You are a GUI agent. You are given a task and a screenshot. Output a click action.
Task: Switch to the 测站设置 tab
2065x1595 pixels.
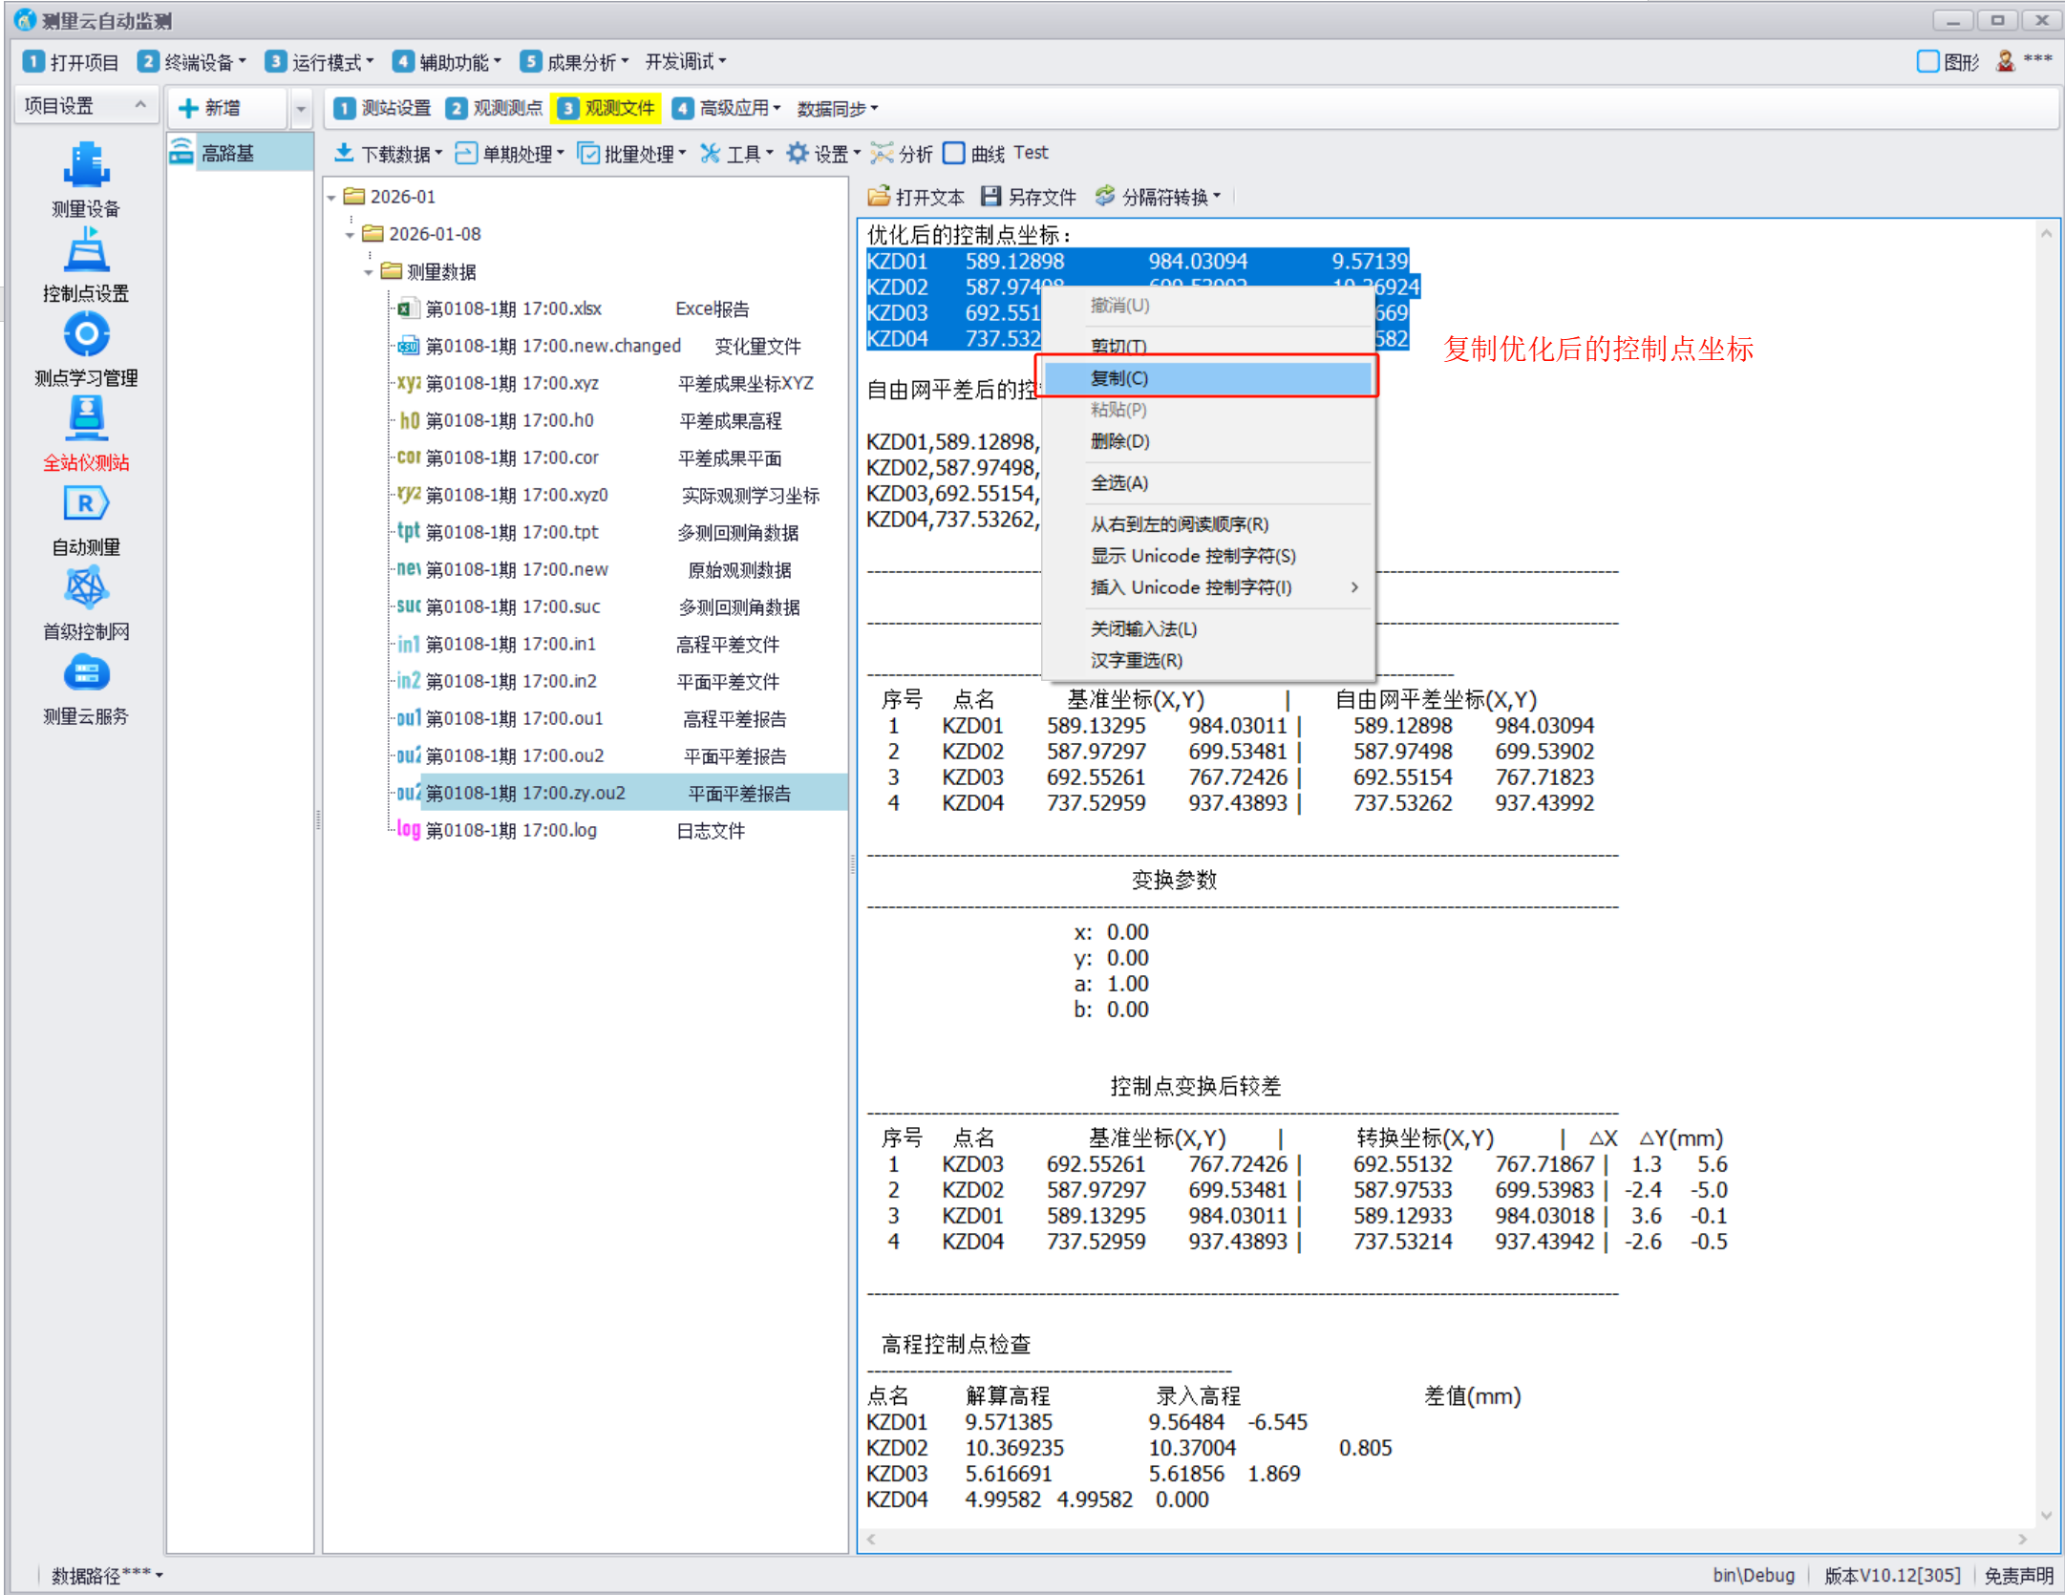click(383, 109)
